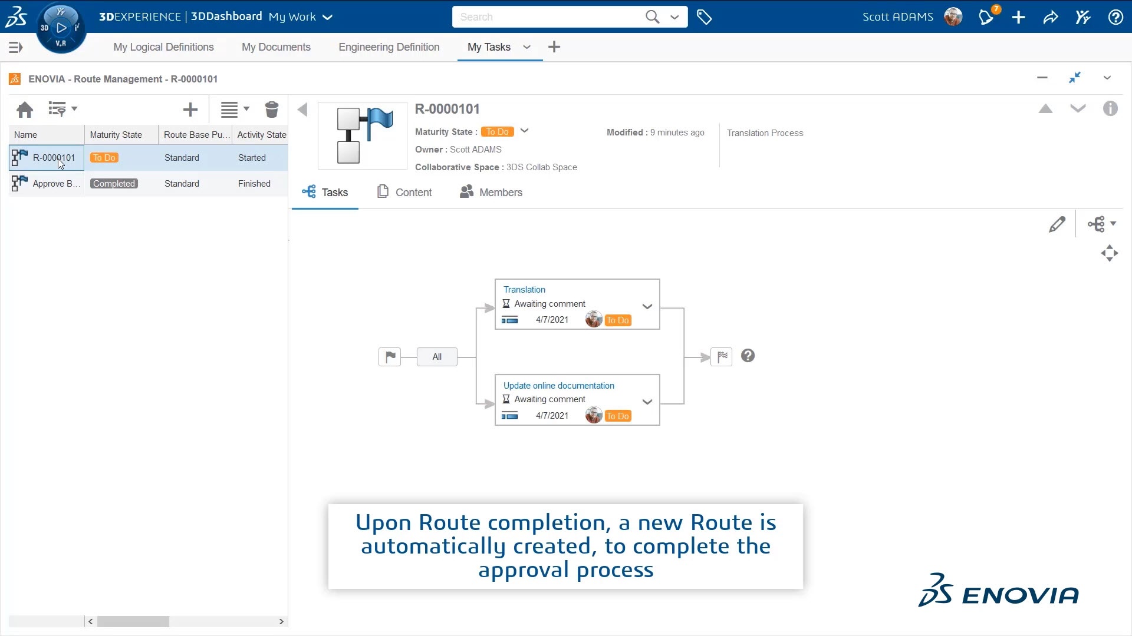
Task: Click the pencil edit icon
Action: [1057, 224]
